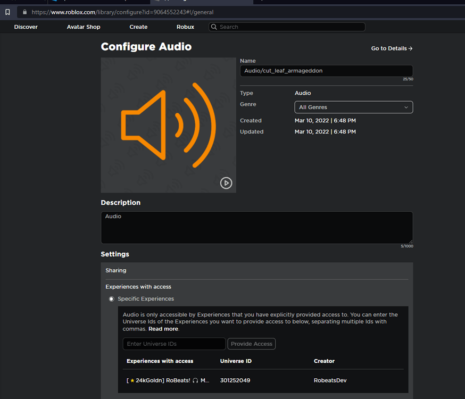Image resolution: width=465 pixels, height=399 pixels.
Task: Expand the Genre selector chevron
Action: (408, 107)
